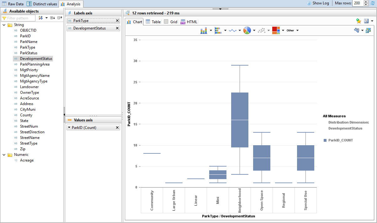Image resolution: width=377 pixels, height=223 pixels.
Task: Click the Show Log button
Action: [318, 3]
